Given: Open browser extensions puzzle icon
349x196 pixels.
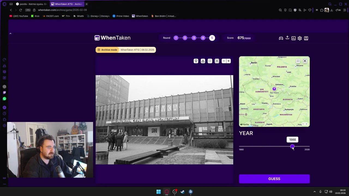Looking at the screenshot, I should tap(322, 10).
